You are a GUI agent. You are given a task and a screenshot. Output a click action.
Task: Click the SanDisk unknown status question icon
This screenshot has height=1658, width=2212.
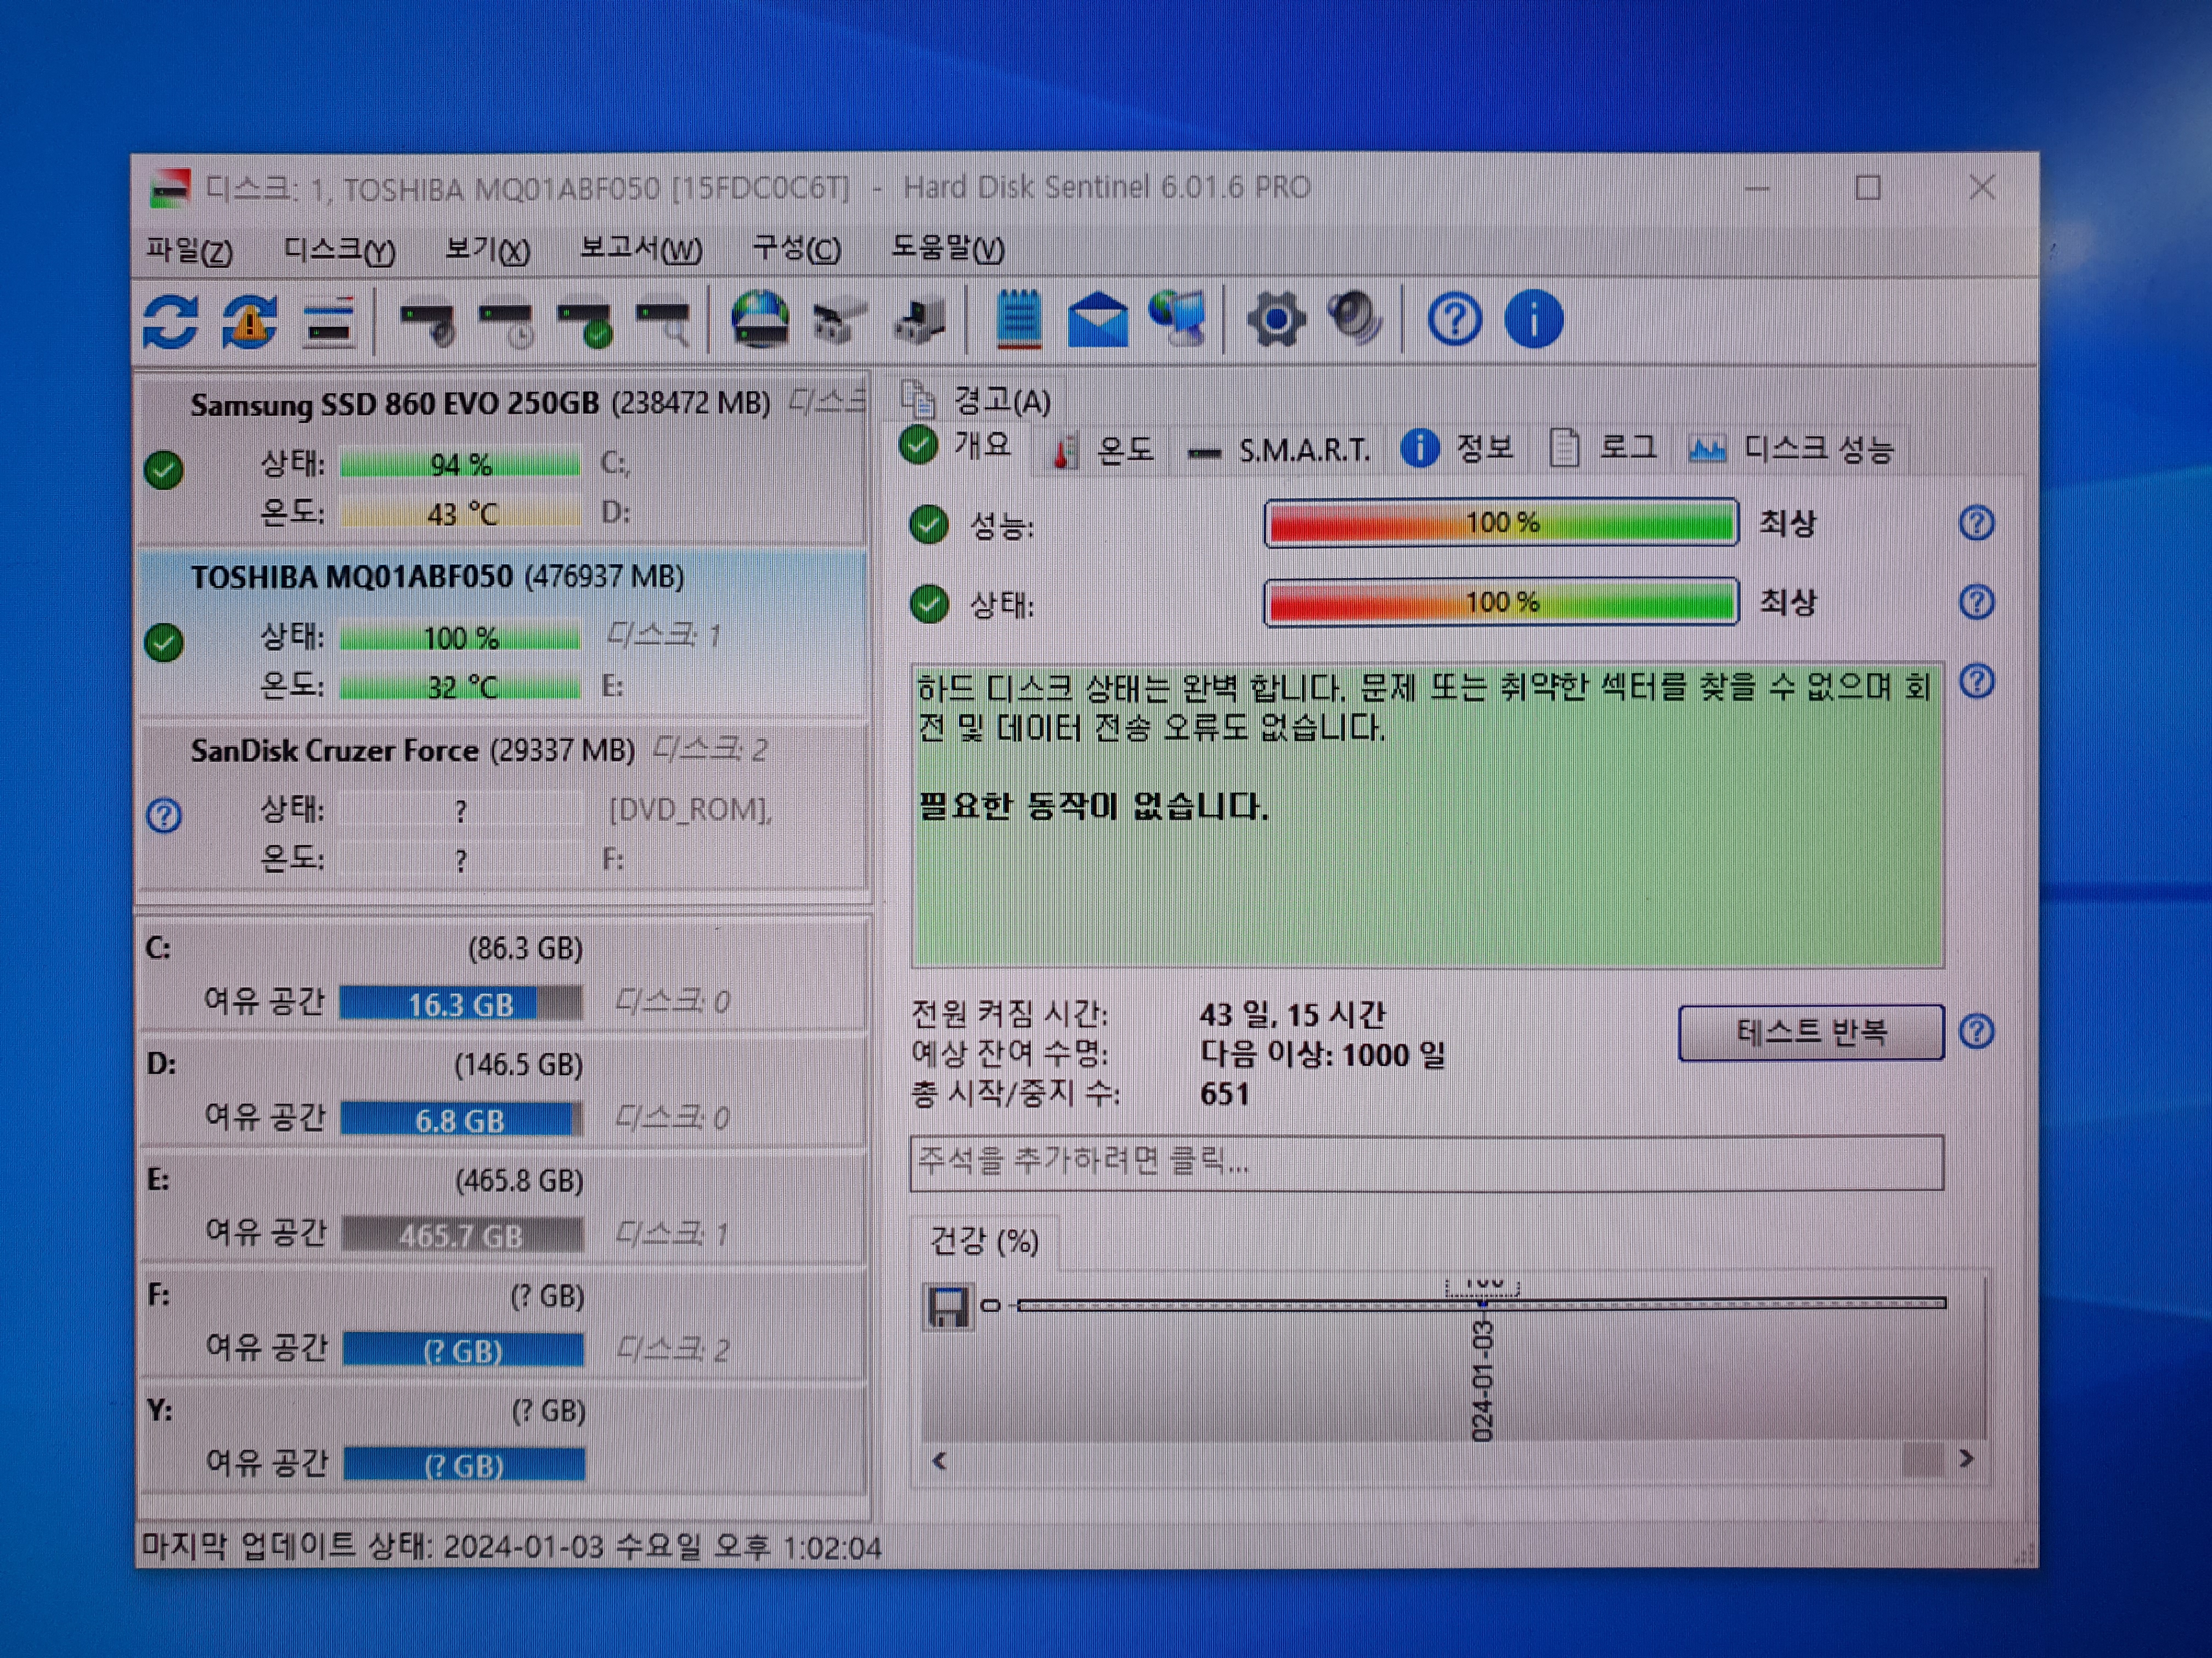[x=164, y=815]
